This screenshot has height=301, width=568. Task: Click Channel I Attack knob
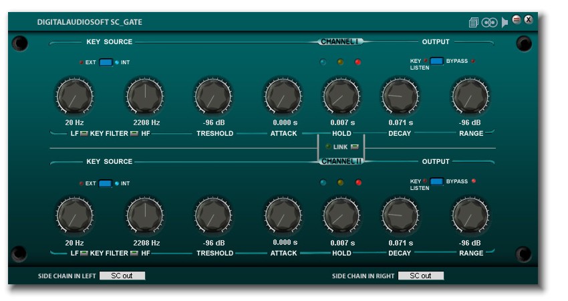[x=283, y=96]
